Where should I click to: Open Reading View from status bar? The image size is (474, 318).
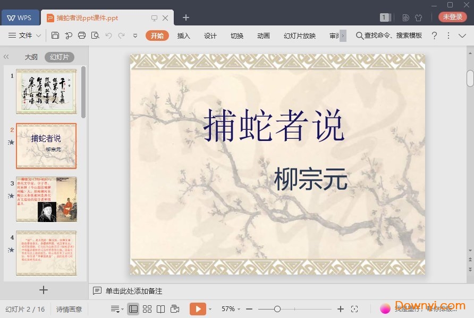point(161,308)
